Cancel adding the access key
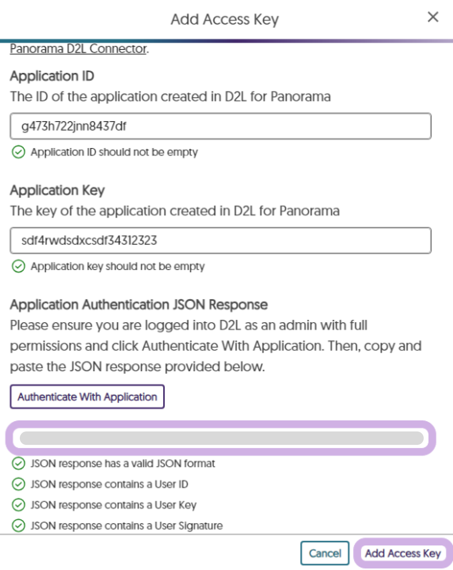453x570 pixels. [x=325, y=553]
